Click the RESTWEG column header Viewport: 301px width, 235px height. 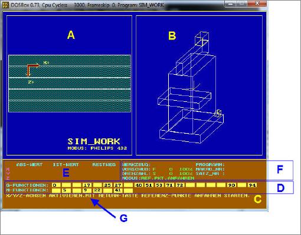point(104,164)
